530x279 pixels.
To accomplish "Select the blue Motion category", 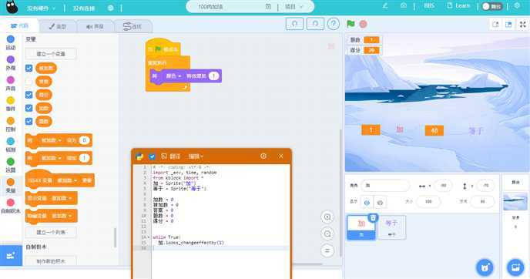I will coord(11,42).
